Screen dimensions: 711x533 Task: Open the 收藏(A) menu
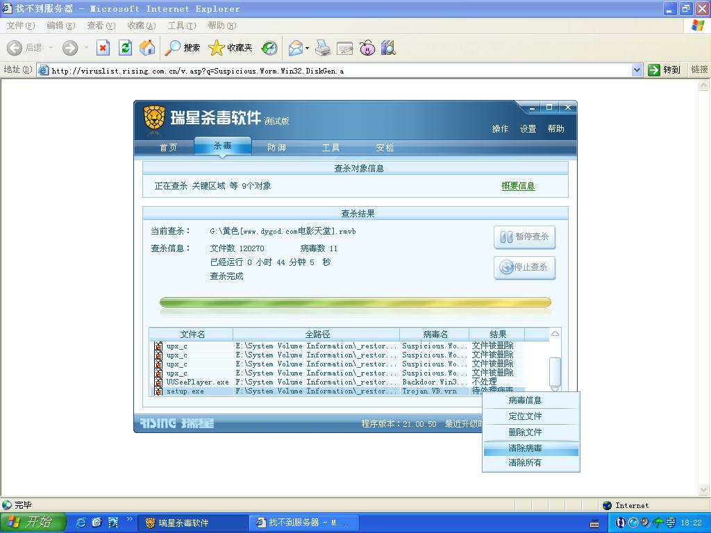coord(142,26)
